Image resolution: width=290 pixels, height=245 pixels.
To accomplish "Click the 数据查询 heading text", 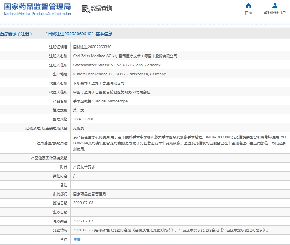I will [x=101, y=9].
